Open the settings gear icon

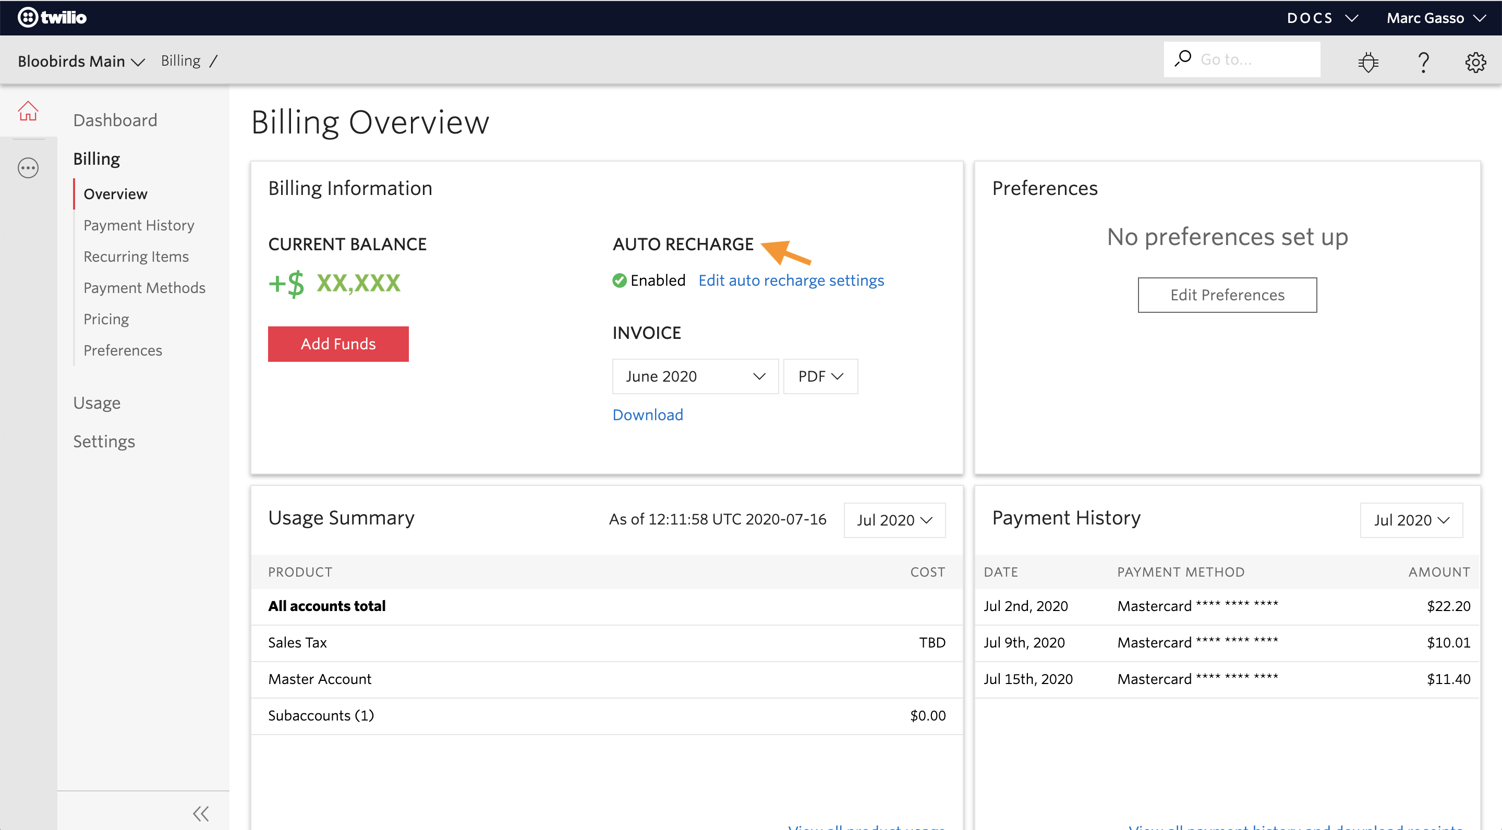[x=1475, y=62]
